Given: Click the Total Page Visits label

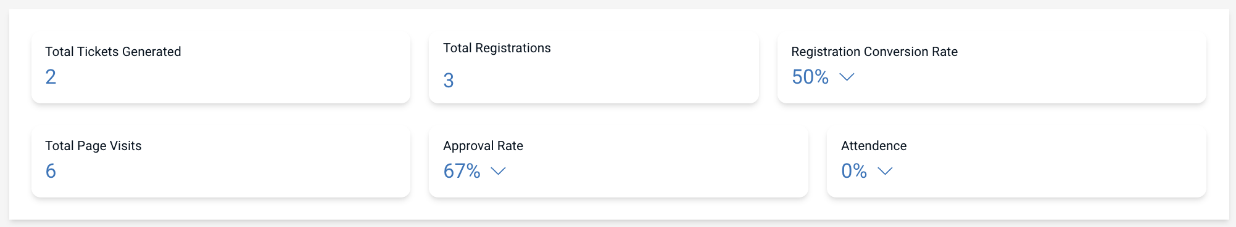Looking at the screenshot, I should [x=93, y=146].
